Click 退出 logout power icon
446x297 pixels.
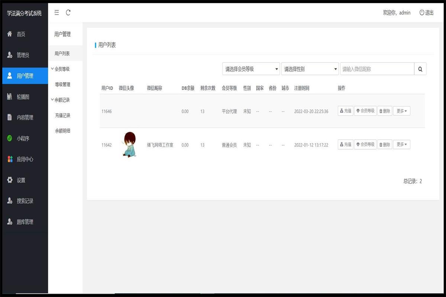coord(422,13)
